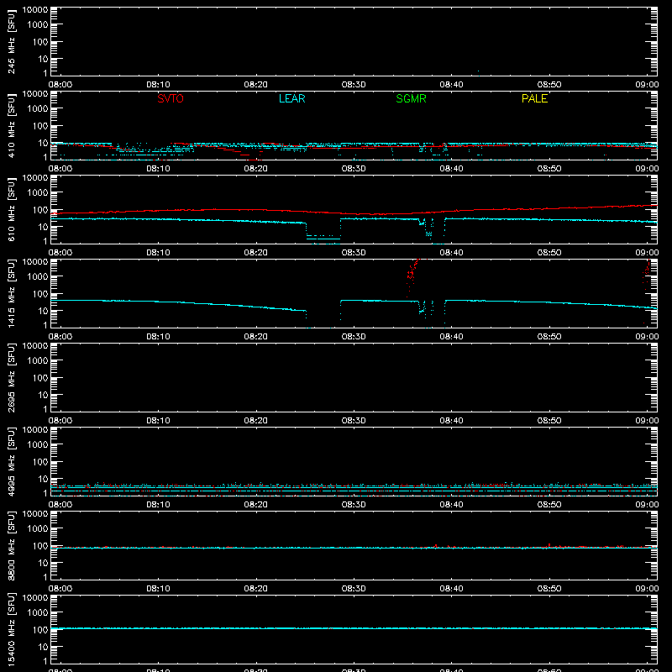Click 08:10 time label under 4995 MHz panel

(x=158, y=505)
